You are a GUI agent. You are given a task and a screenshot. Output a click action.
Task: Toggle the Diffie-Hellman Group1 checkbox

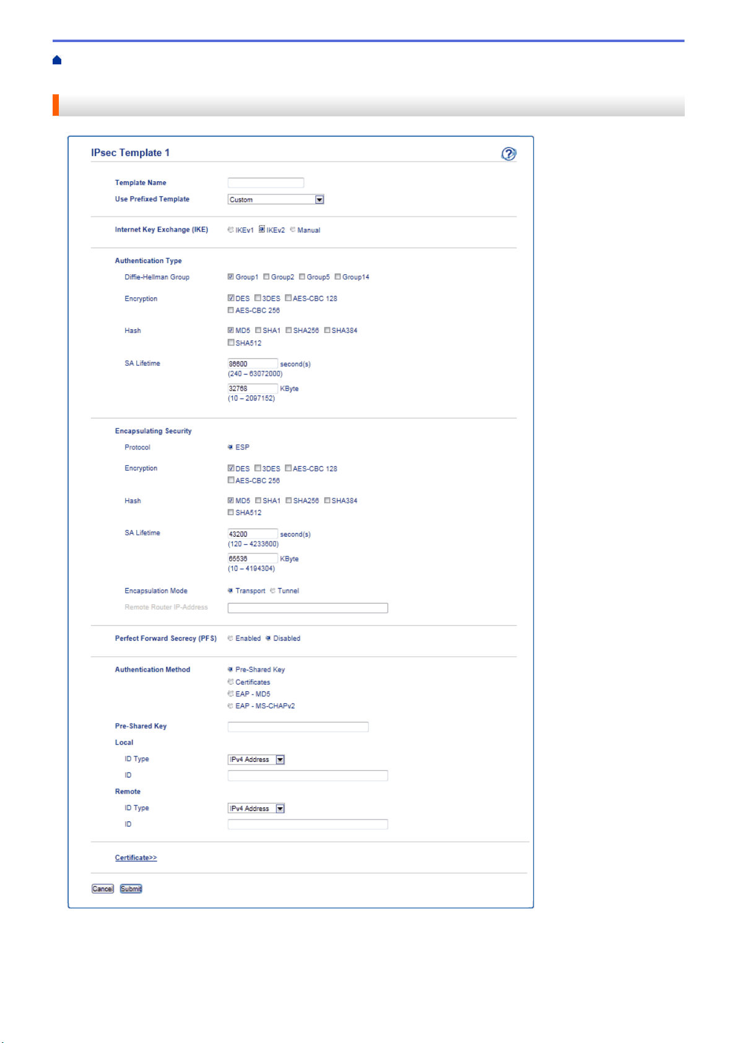pyautogui.click(x=231, y=277)
